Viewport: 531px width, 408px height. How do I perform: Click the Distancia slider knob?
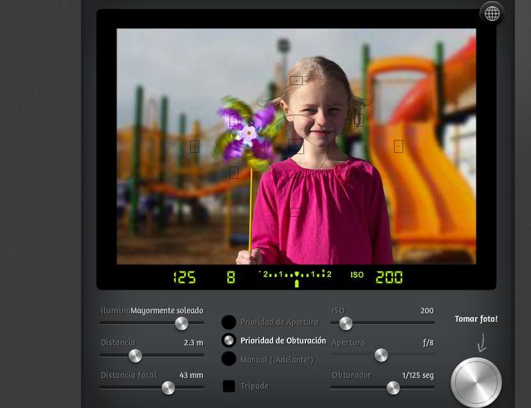point(135,356)
